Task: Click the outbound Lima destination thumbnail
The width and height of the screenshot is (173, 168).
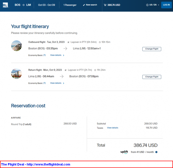Action: tap(17, 46)
